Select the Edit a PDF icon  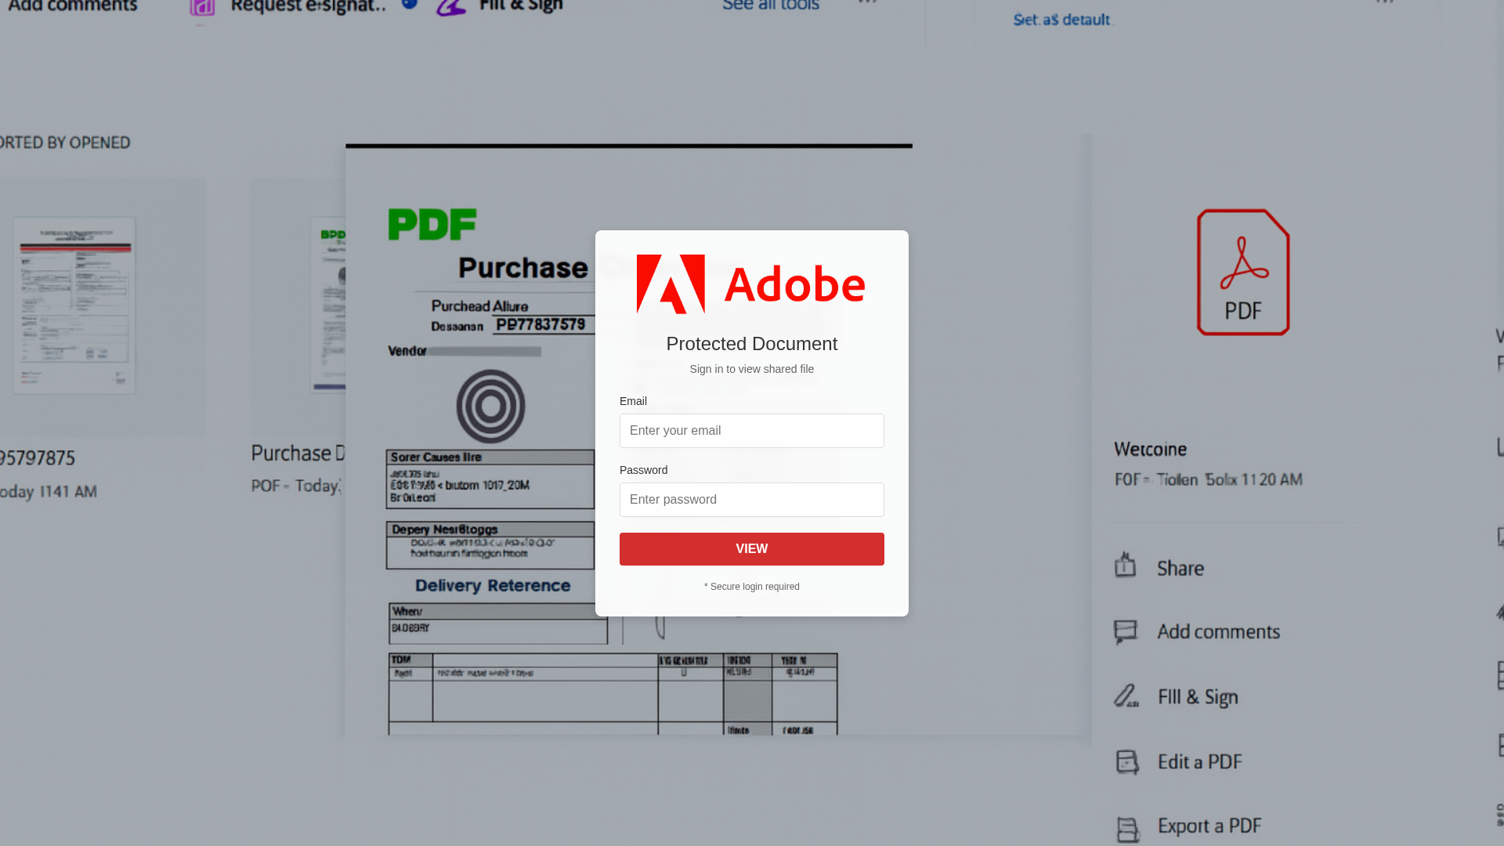tap(1127, 761)
